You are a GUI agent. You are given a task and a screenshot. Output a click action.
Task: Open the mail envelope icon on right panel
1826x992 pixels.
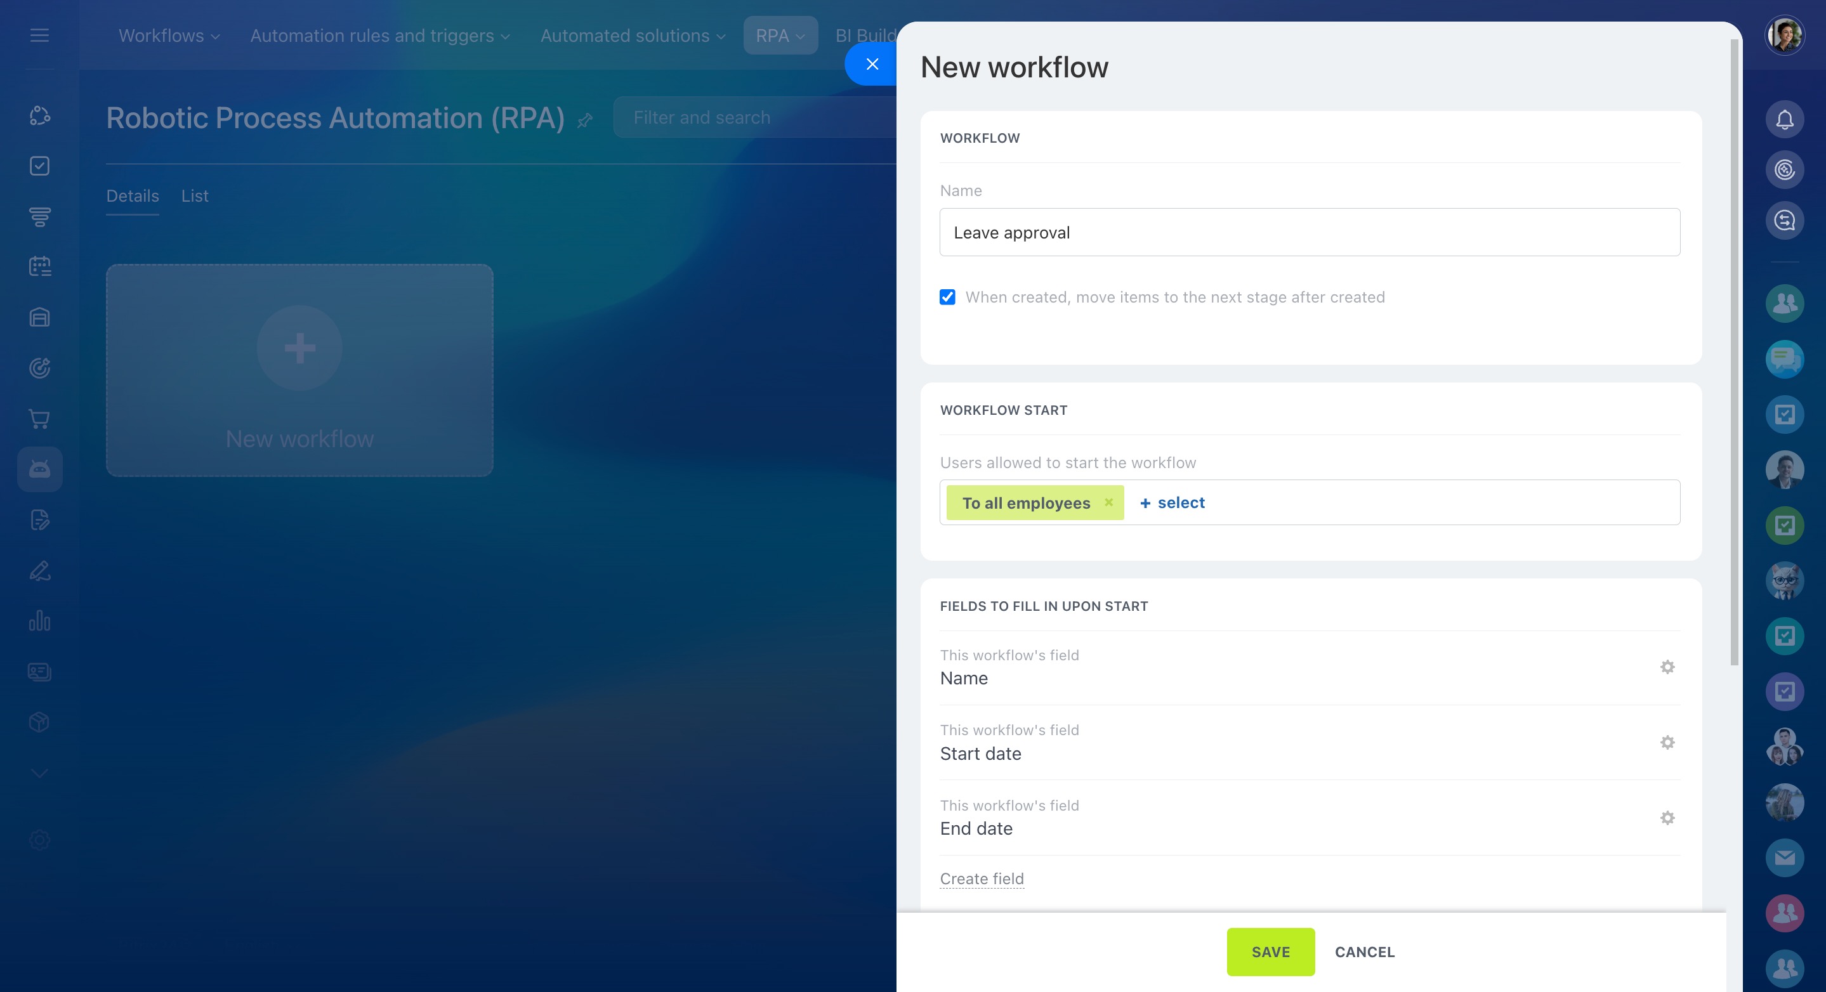click(x=1784, y=858)
